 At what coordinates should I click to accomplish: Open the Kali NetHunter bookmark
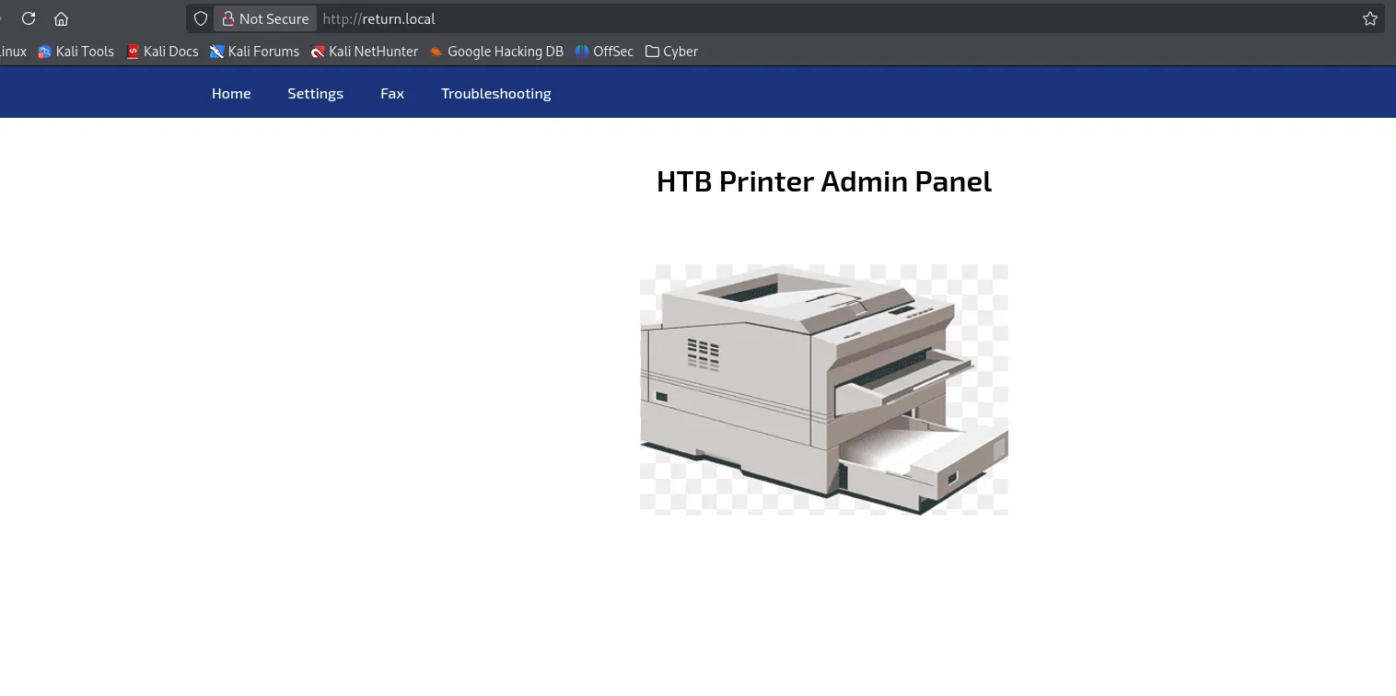click(x=365, y=52)
